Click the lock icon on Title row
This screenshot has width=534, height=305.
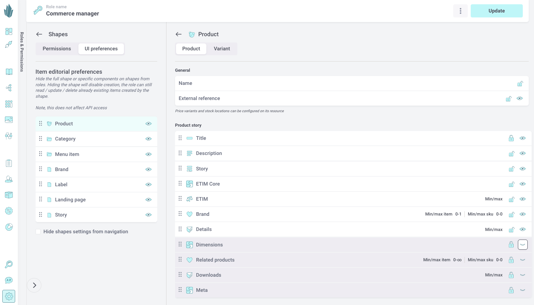(x=511, y=138)
